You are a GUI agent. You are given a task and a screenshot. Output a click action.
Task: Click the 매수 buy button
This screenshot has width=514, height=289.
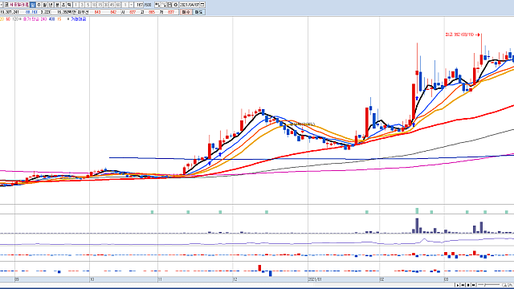[186, 12]
